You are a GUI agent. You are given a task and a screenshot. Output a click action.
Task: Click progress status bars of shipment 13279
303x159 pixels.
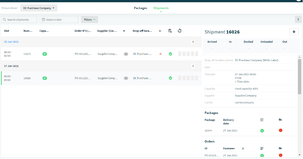[x=188, y=54]
